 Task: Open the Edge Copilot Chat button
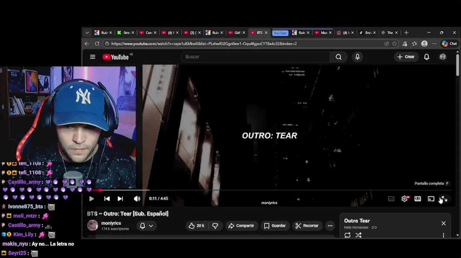pos(449,44)
